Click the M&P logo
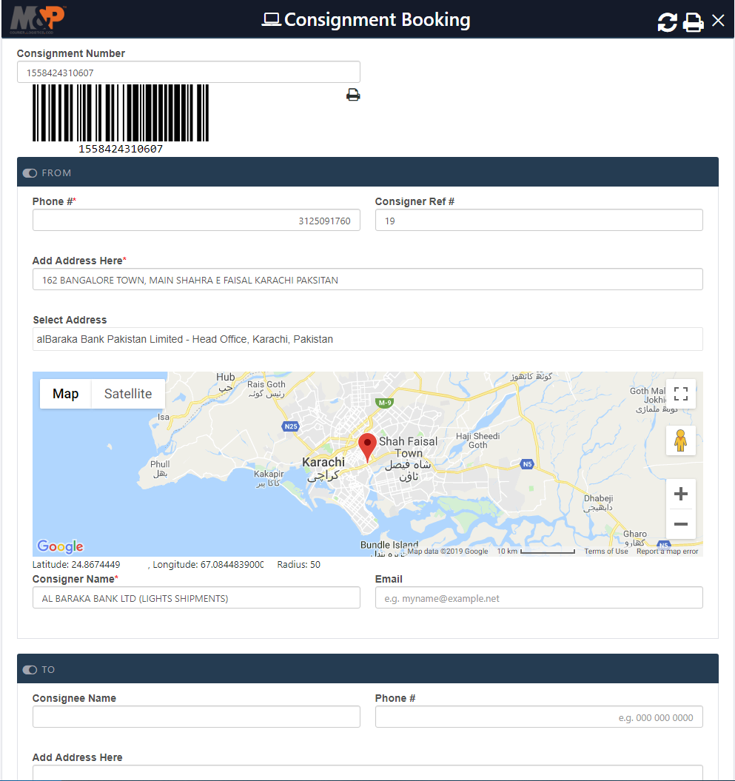 [38, 19]
